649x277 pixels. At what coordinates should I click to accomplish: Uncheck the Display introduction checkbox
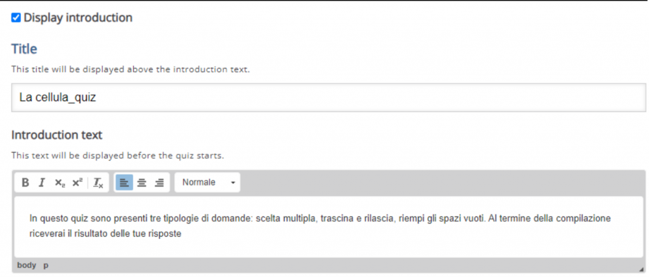(16, 18)
